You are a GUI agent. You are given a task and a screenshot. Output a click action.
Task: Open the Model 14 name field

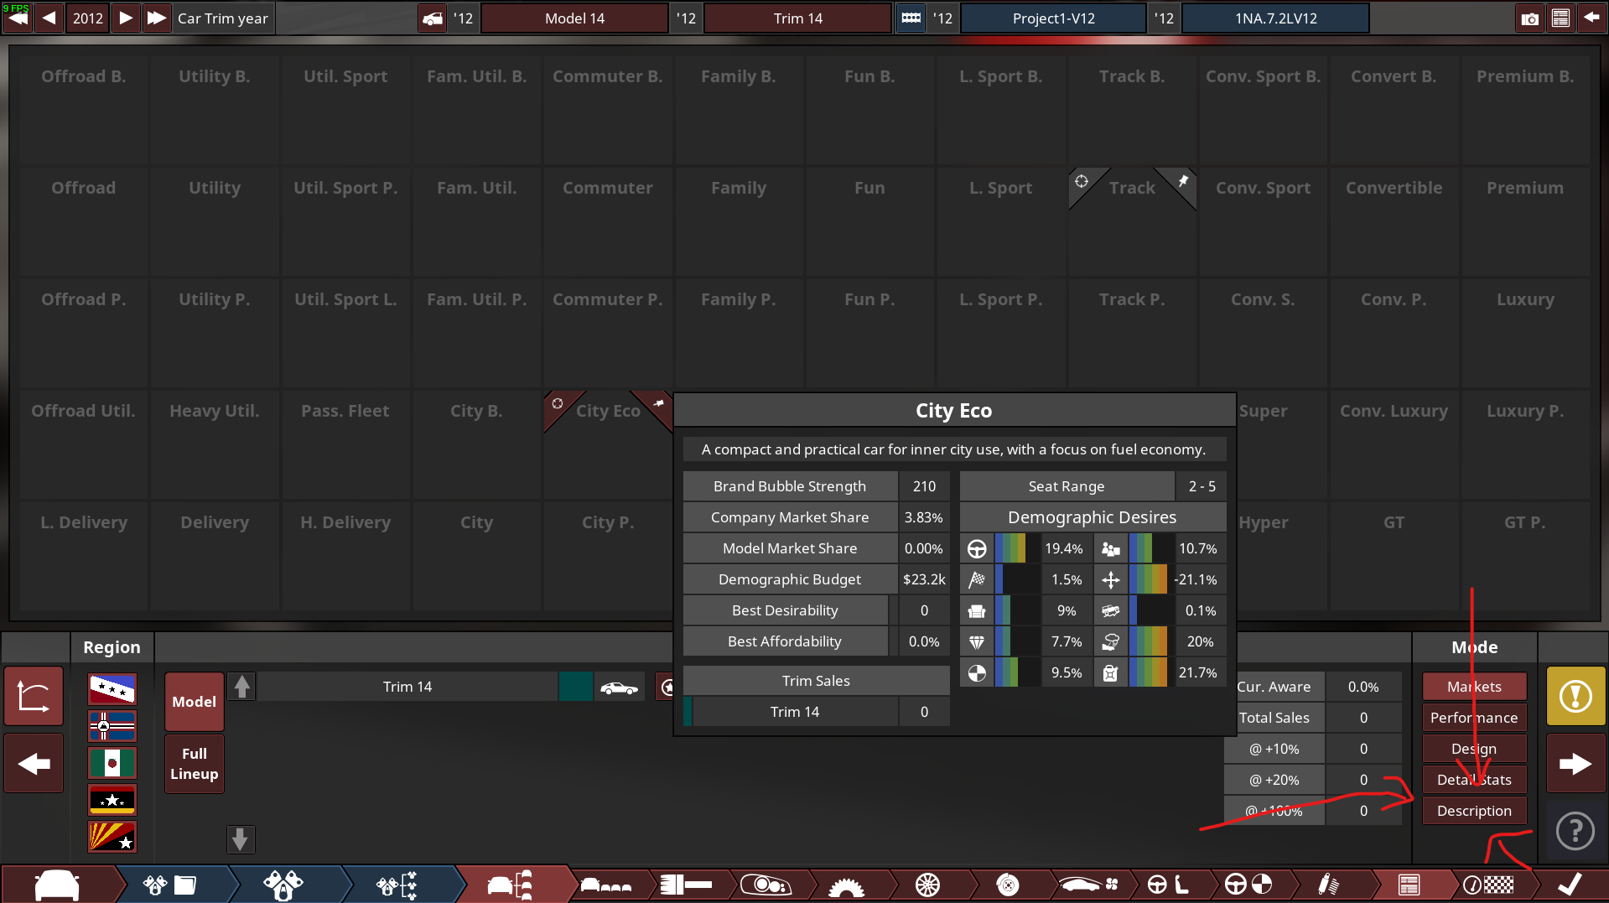574,18
